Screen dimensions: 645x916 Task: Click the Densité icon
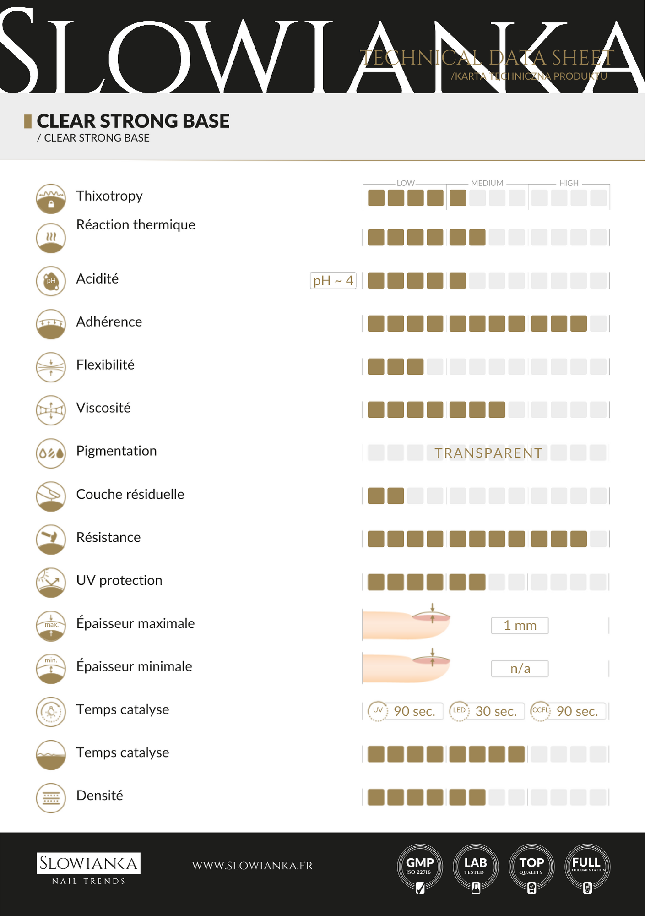pyautogui.click(x=51, y=798)
